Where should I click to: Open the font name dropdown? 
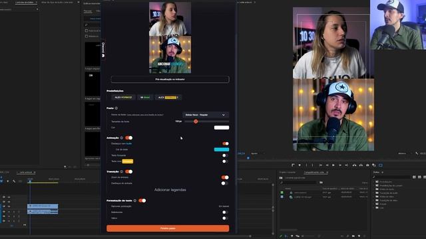click(x=206, y=115)
